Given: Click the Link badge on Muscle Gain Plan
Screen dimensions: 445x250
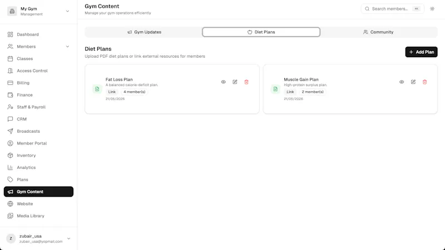Looking at the screenshot, I should click(290, 92).
